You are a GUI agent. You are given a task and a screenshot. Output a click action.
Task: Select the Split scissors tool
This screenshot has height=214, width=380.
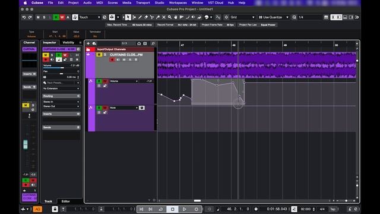pos(152,17)
